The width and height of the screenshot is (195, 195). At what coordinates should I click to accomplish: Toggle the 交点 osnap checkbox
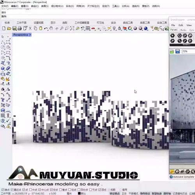click(x=51, y=190)
